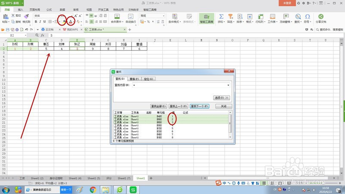Click the Share Document (分享文档) icon
Viewport: 345px width, 194px height.
(321, 16)
